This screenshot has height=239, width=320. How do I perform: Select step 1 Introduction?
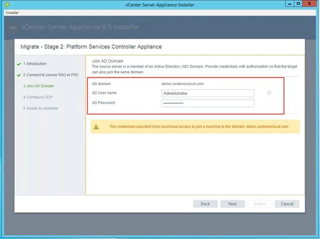click(x=35, y=64)
